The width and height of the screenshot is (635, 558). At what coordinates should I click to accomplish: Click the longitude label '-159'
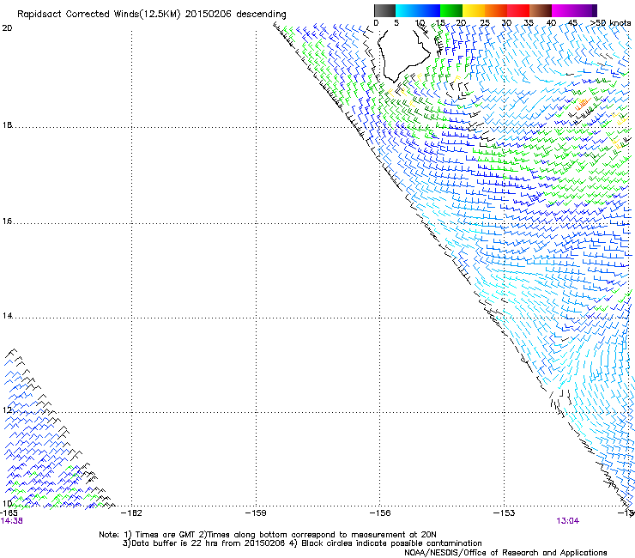(256, 513)
